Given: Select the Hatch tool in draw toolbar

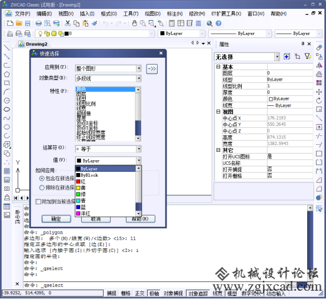Looking at the screenshot, I should click(6, 171).
